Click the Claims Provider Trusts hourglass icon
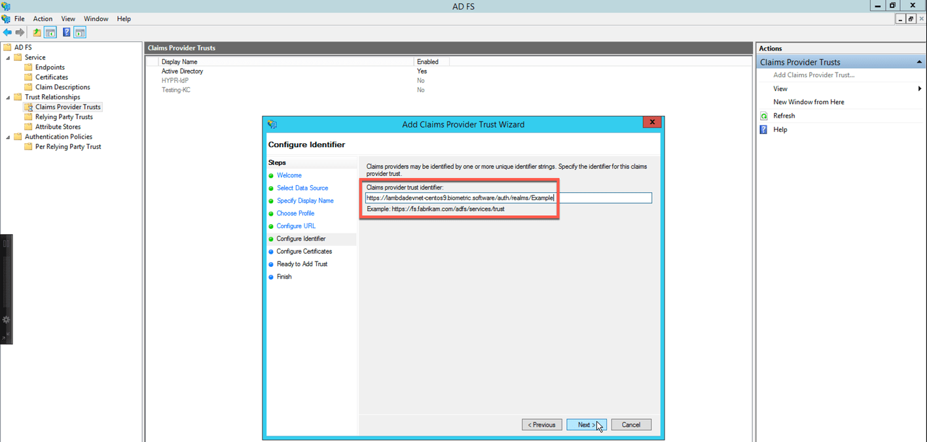 point(28,107)
